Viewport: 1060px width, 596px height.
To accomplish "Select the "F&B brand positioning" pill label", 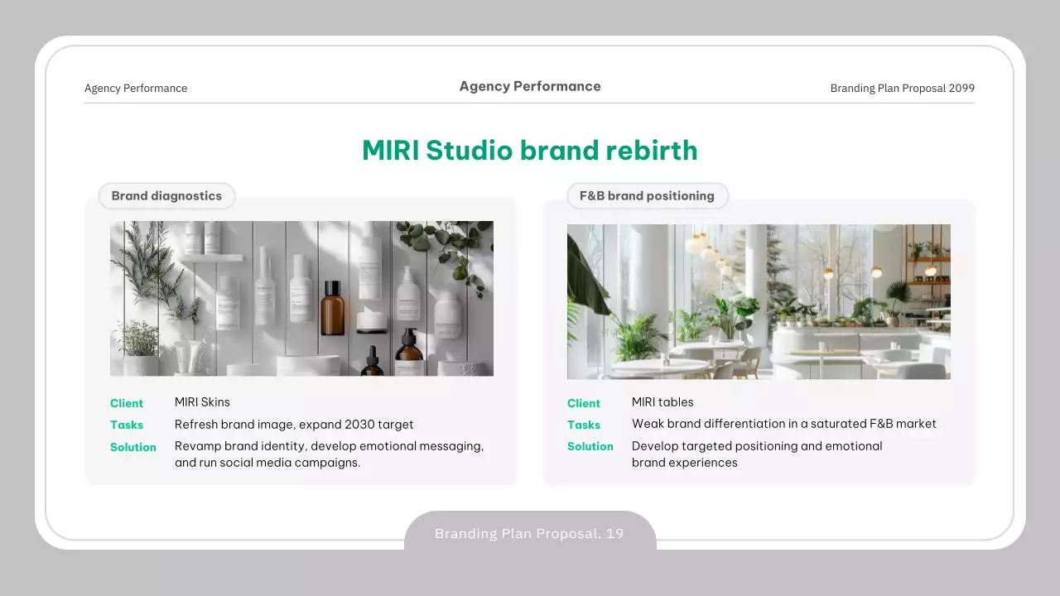I will click(x=647, y=196).
